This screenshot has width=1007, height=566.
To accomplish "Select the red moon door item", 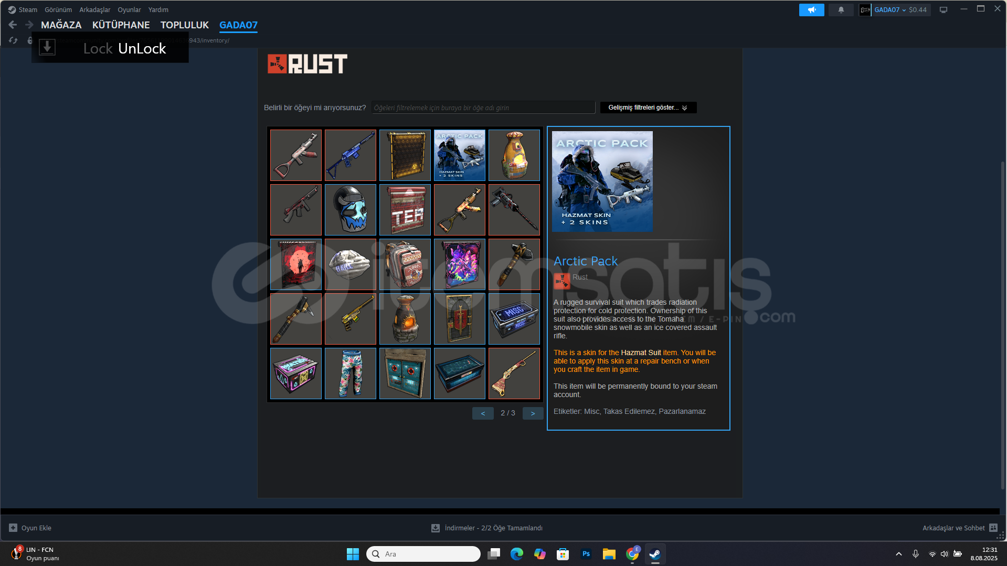I will tap(296, 264).
